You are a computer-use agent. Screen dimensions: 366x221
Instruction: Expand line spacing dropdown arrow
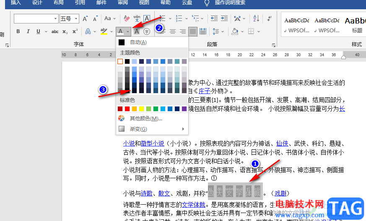point(223,31)
